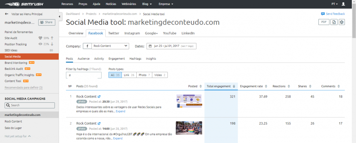Open external link icon for first Rock Content post
Screen dimensions: 356x143
click(99, 96)
